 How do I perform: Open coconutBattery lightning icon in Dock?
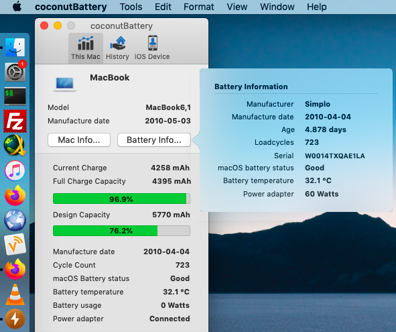(15, 319)
